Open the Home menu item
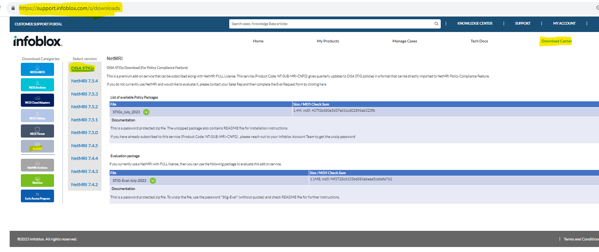The height and width of the screenshot is (252, 599). coord(258,41)
